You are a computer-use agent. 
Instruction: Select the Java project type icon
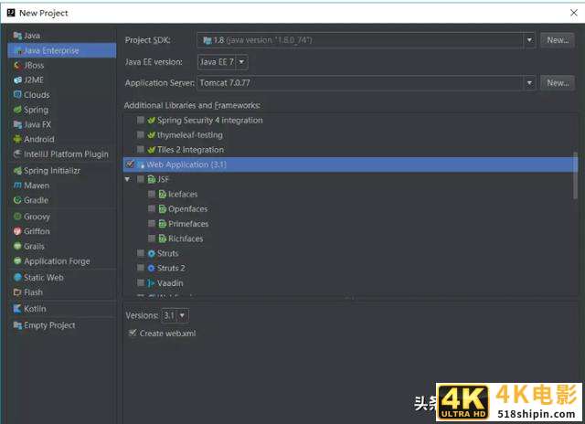coord(17,36)
